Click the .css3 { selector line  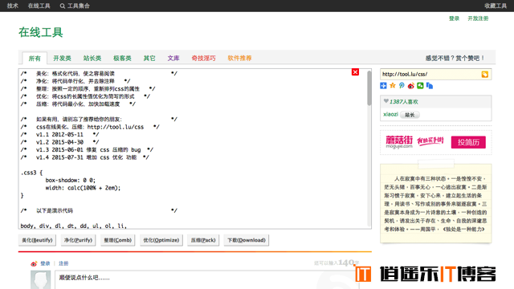tap(31, 173)
